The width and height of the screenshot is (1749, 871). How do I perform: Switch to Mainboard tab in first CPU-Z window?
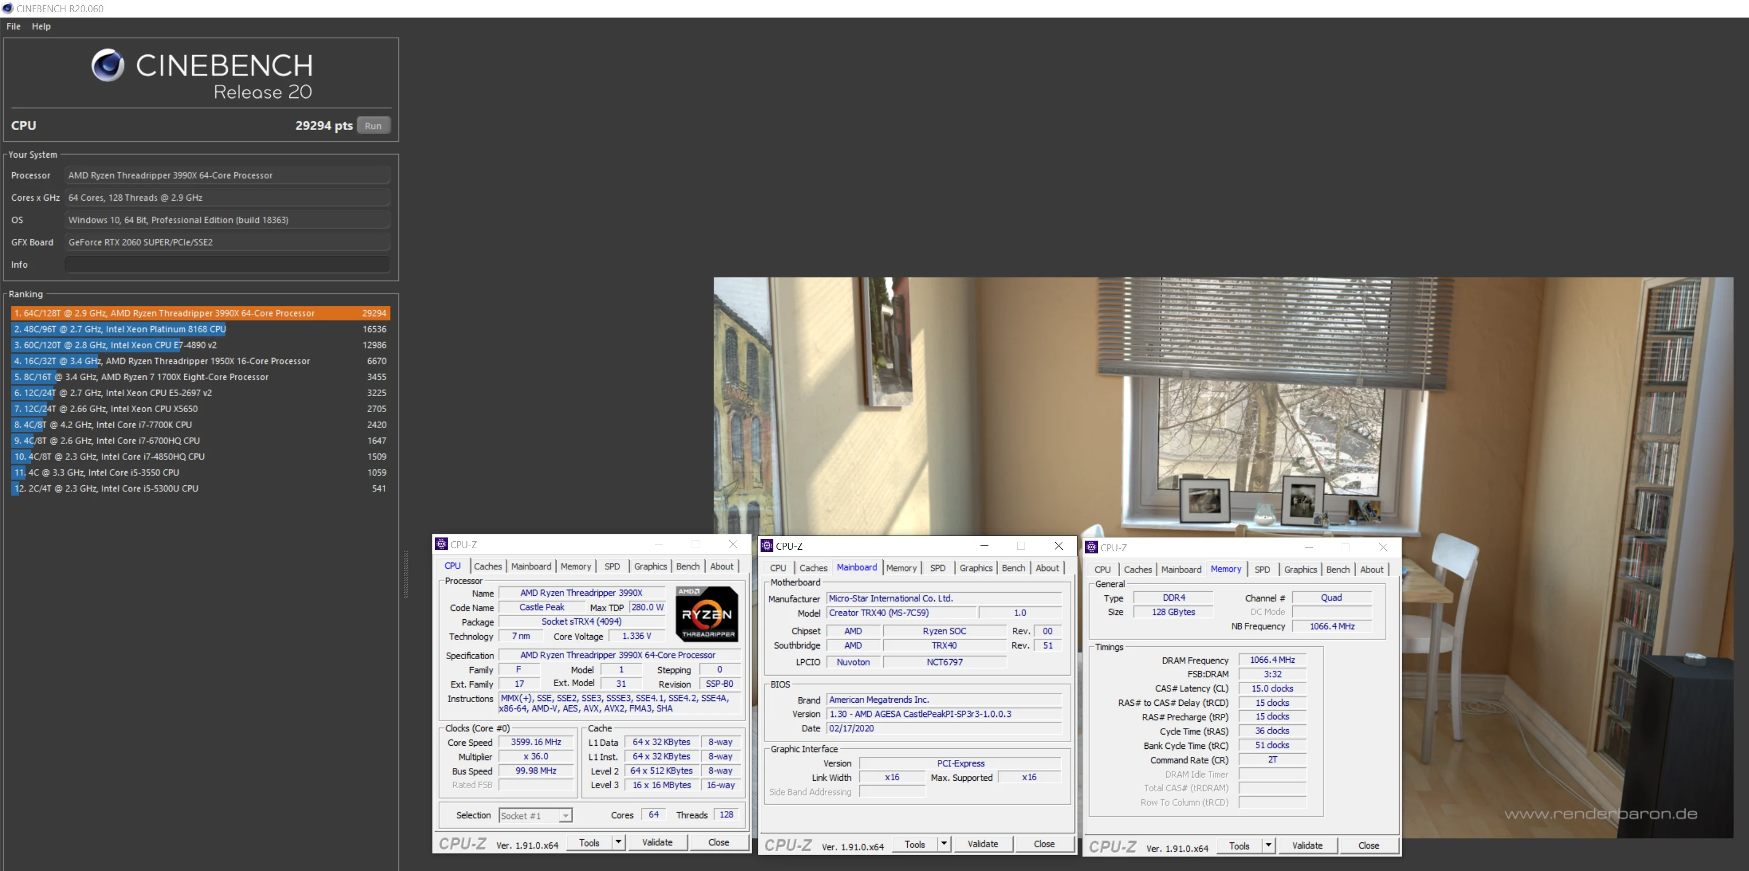pyautogui.click(x=531, y=566)
